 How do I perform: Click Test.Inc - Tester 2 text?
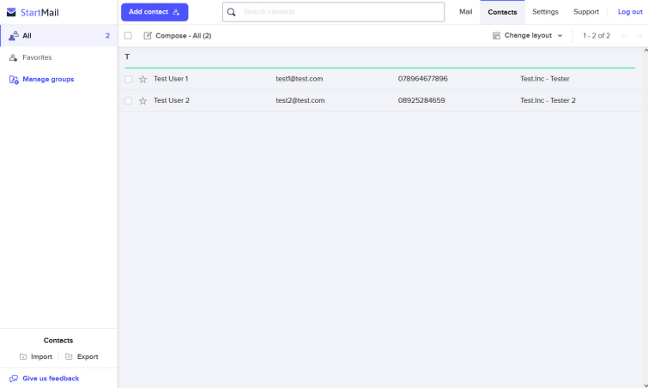[x=548, y=100]
